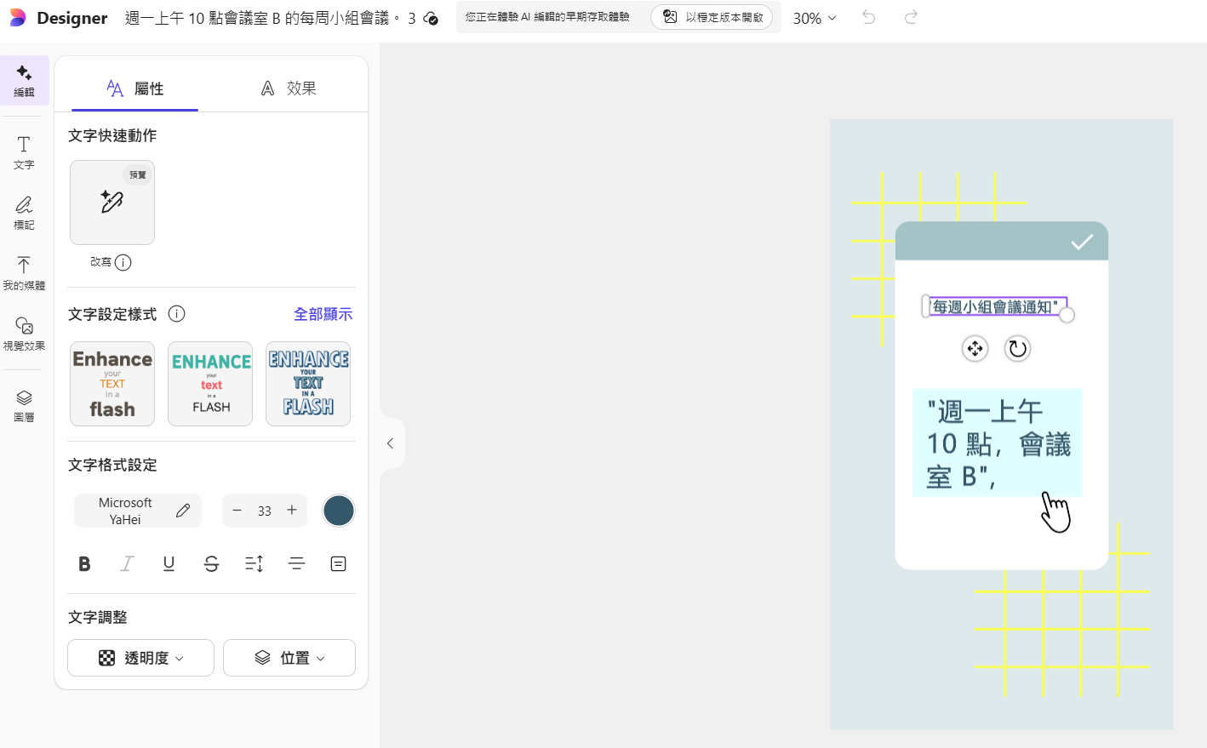Click the Designer logo icon
Image resolution: width=1207 pixels, height=748 pixels.
tap(18, 18)
